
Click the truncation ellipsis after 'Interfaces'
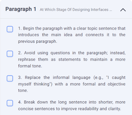click(111, 10)
